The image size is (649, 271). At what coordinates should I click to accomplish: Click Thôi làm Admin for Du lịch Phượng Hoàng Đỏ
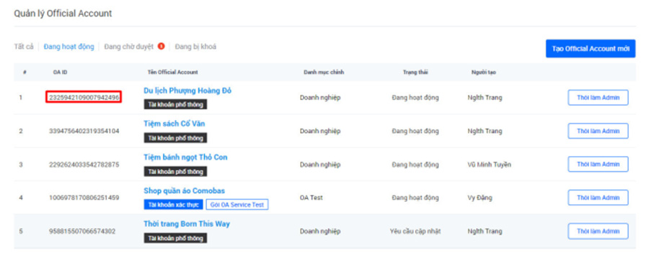(598, 97)
